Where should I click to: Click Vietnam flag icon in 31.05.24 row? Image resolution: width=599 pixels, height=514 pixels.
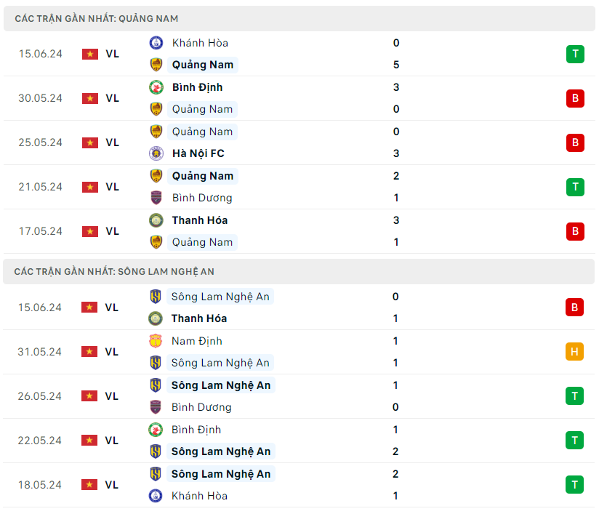pos(90,352)
